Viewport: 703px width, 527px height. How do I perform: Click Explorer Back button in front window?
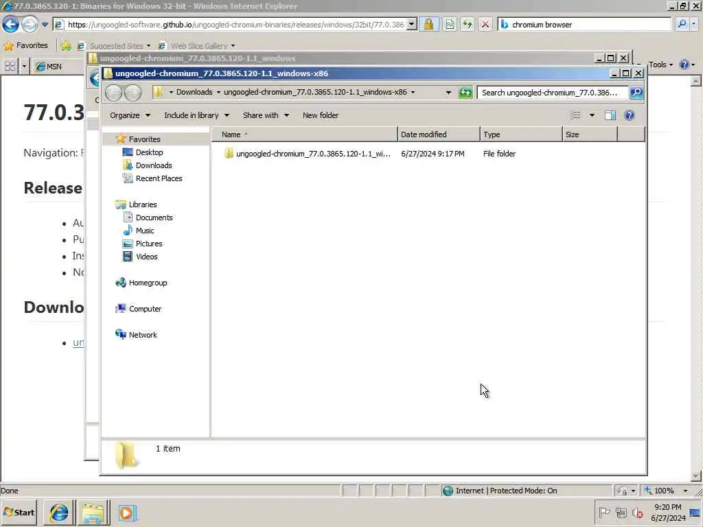tap(113, 93)
